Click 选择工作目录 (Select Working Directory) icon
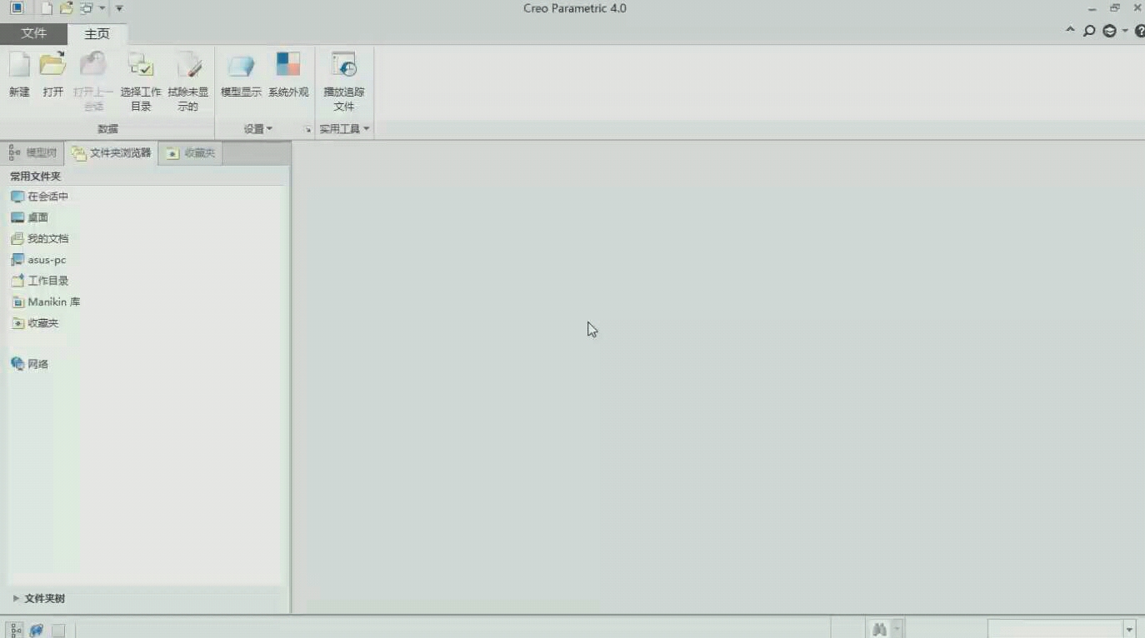Screen dimensions: 1145x638 pos(141,66)
